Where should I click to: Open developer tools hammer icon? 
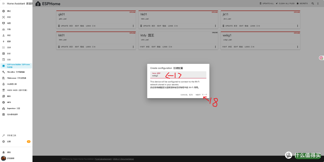pos(4,135)
